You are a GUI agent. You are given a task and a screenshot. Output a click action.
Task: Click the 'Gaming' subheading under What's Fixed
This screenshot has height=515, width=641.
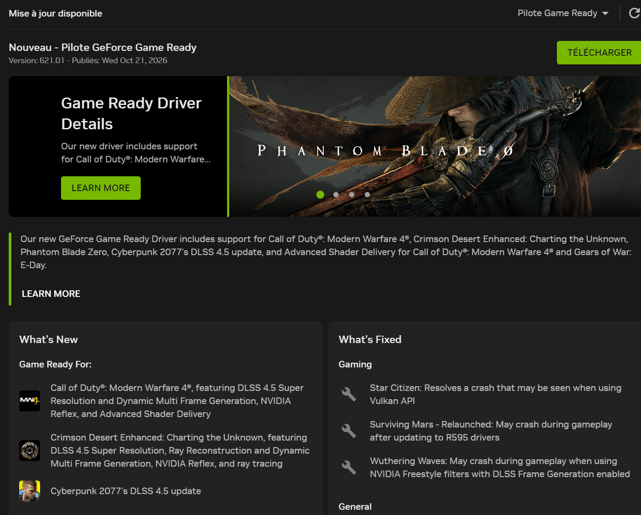[355, 364]
